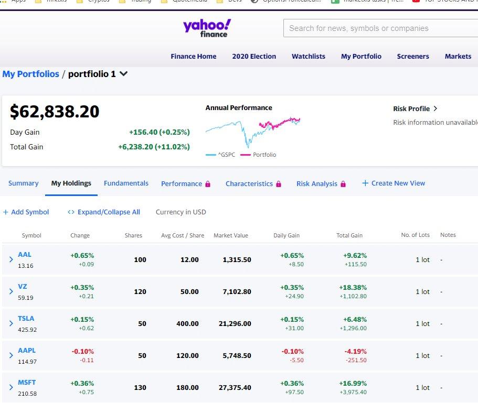Open the portfolio 1 dropdown arrow
Image resolution: width=478 pixels, height=413 pixels.
[123, 74]
